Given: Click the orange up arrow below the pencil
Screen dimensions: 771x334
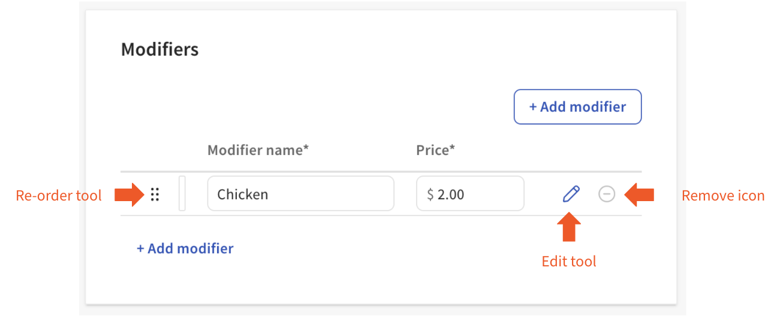Looking at the screenshot, I should click(569, 228).
